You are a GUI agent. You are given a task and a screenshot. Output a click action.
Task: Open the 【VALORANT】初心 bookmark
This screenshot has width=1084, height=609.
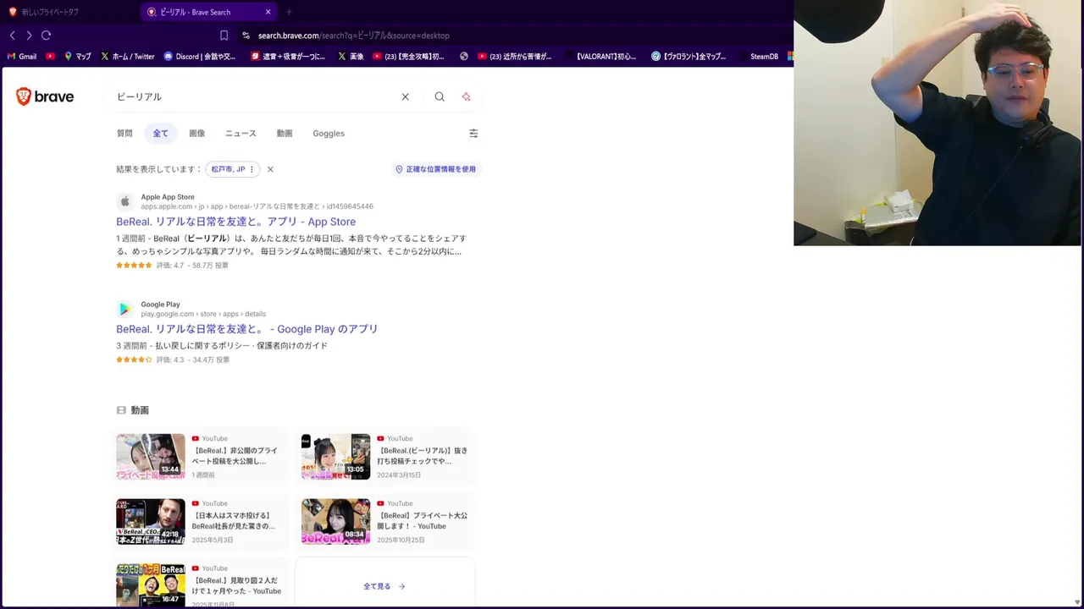[x=600, y=57]
